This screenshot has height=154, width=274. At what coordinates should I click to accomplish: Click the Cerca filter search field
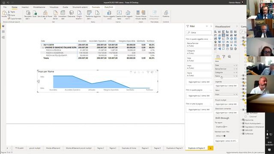[x=199, y=33]
